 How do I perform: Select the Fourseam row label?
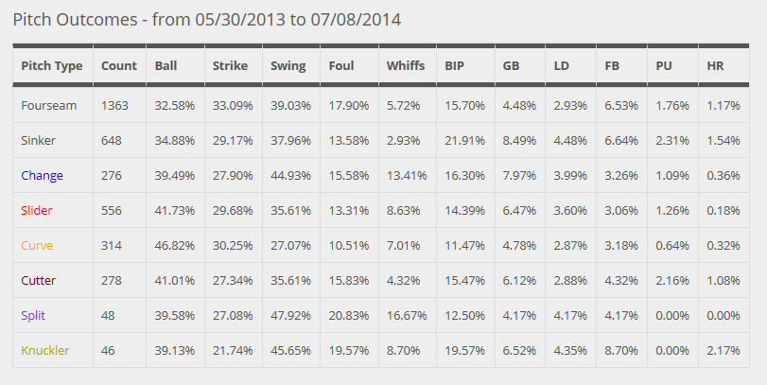pyautogui.click(x=49, y=106)
